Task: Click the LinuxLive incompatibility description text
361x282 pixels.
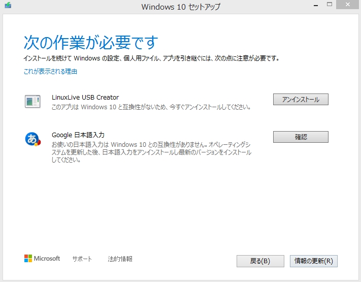Action: 151,107
